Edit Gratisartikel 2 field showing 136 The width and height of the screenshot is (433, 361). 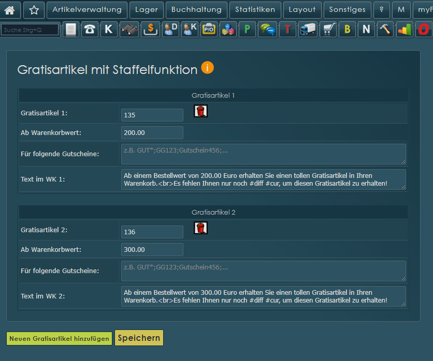(152, 232)
